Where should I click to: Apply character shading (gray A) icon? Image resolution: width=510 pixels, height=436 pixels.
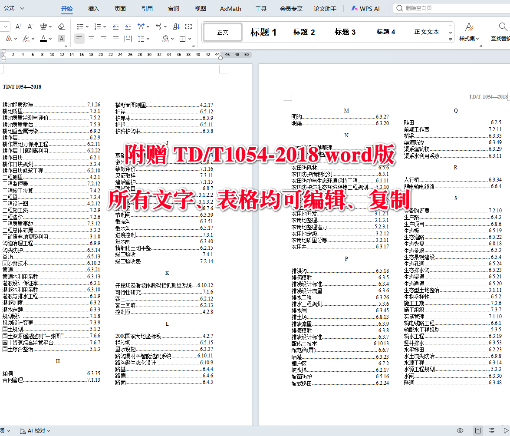(x=61, y=39)
